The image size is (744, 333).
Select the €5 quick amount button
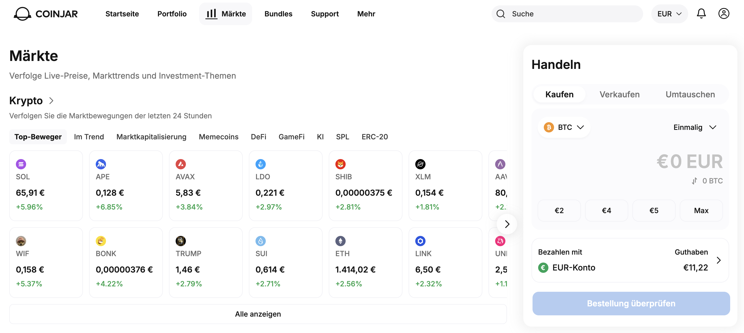654,211
